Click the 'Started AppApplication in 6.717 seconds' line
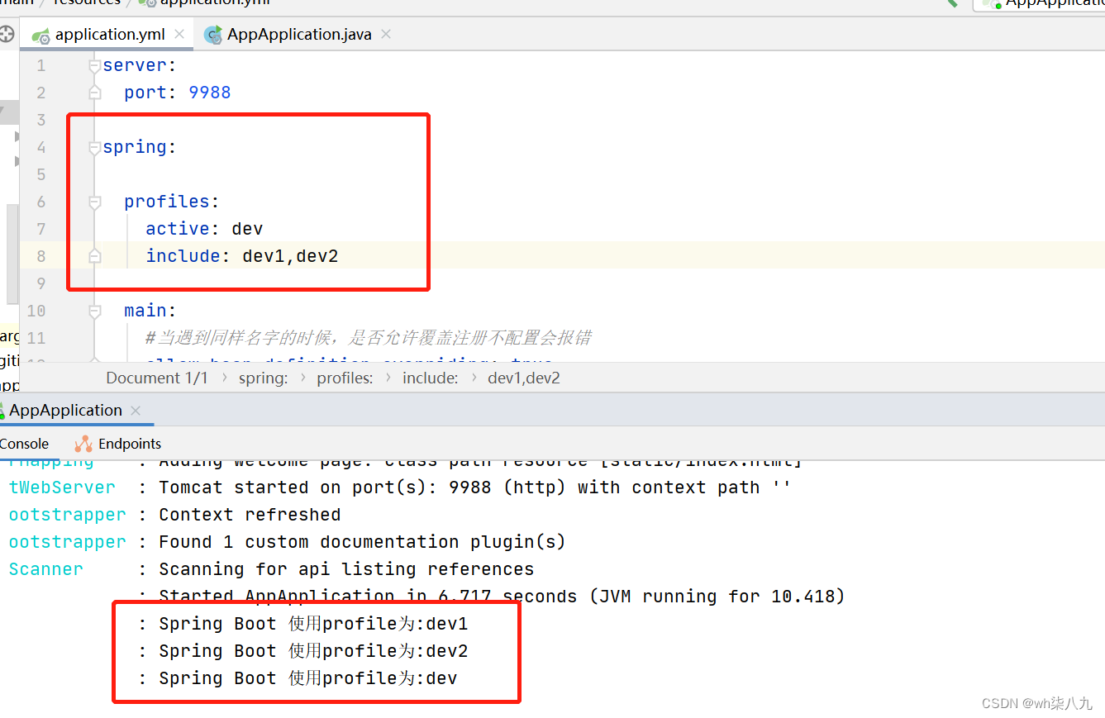Image resolution: width=1105 pixels, height=718 pixels. click(x=502, y=596)
